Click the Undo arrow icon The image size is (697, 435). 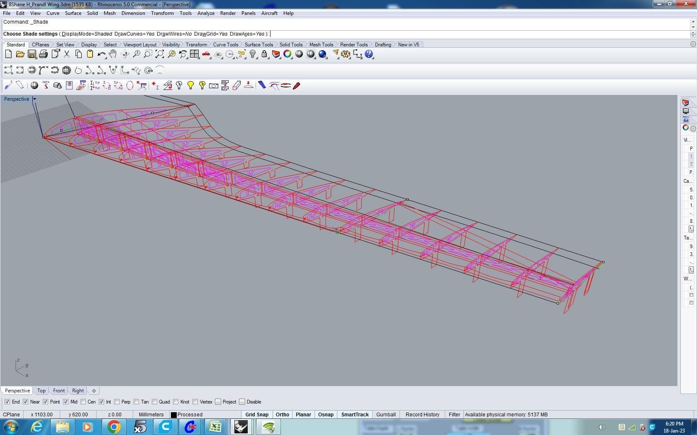101,54
